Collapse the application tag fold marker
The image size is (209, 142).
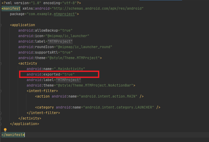click(1, 25)
